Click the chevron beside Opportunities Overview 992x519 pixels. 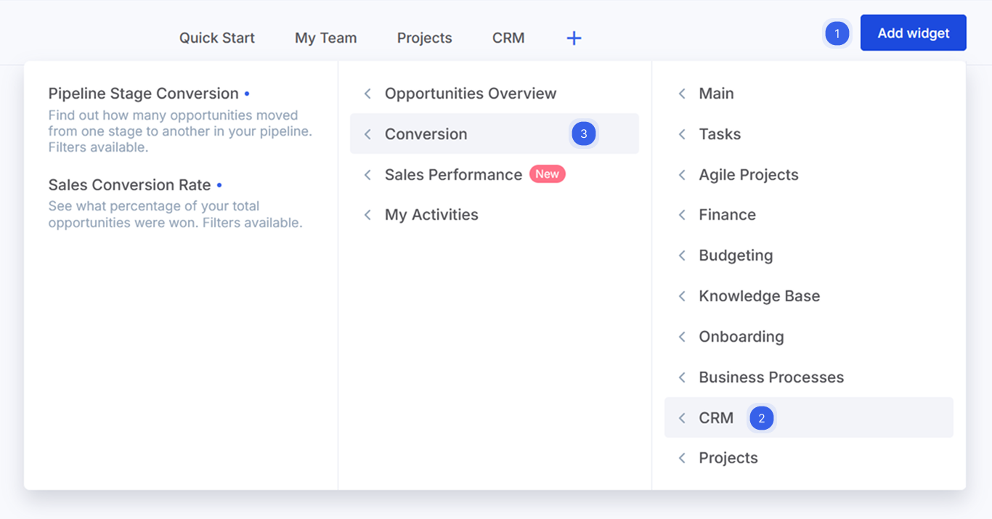(368, 94)
